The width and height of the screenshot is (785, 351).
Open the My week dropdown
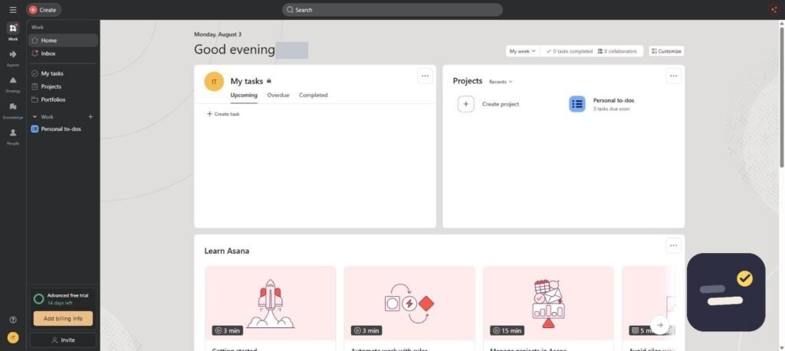(523, 51)
